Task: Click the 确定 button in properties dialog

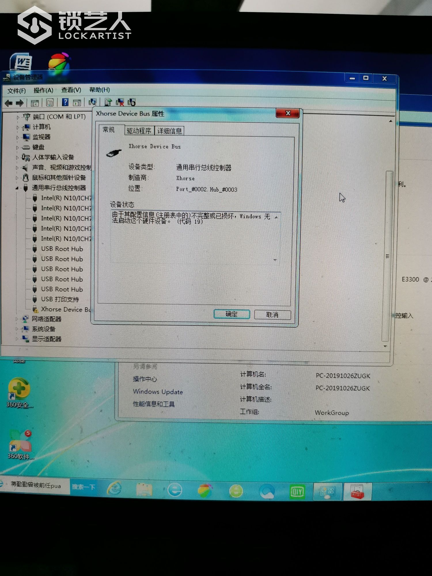Action: point(232,314)
